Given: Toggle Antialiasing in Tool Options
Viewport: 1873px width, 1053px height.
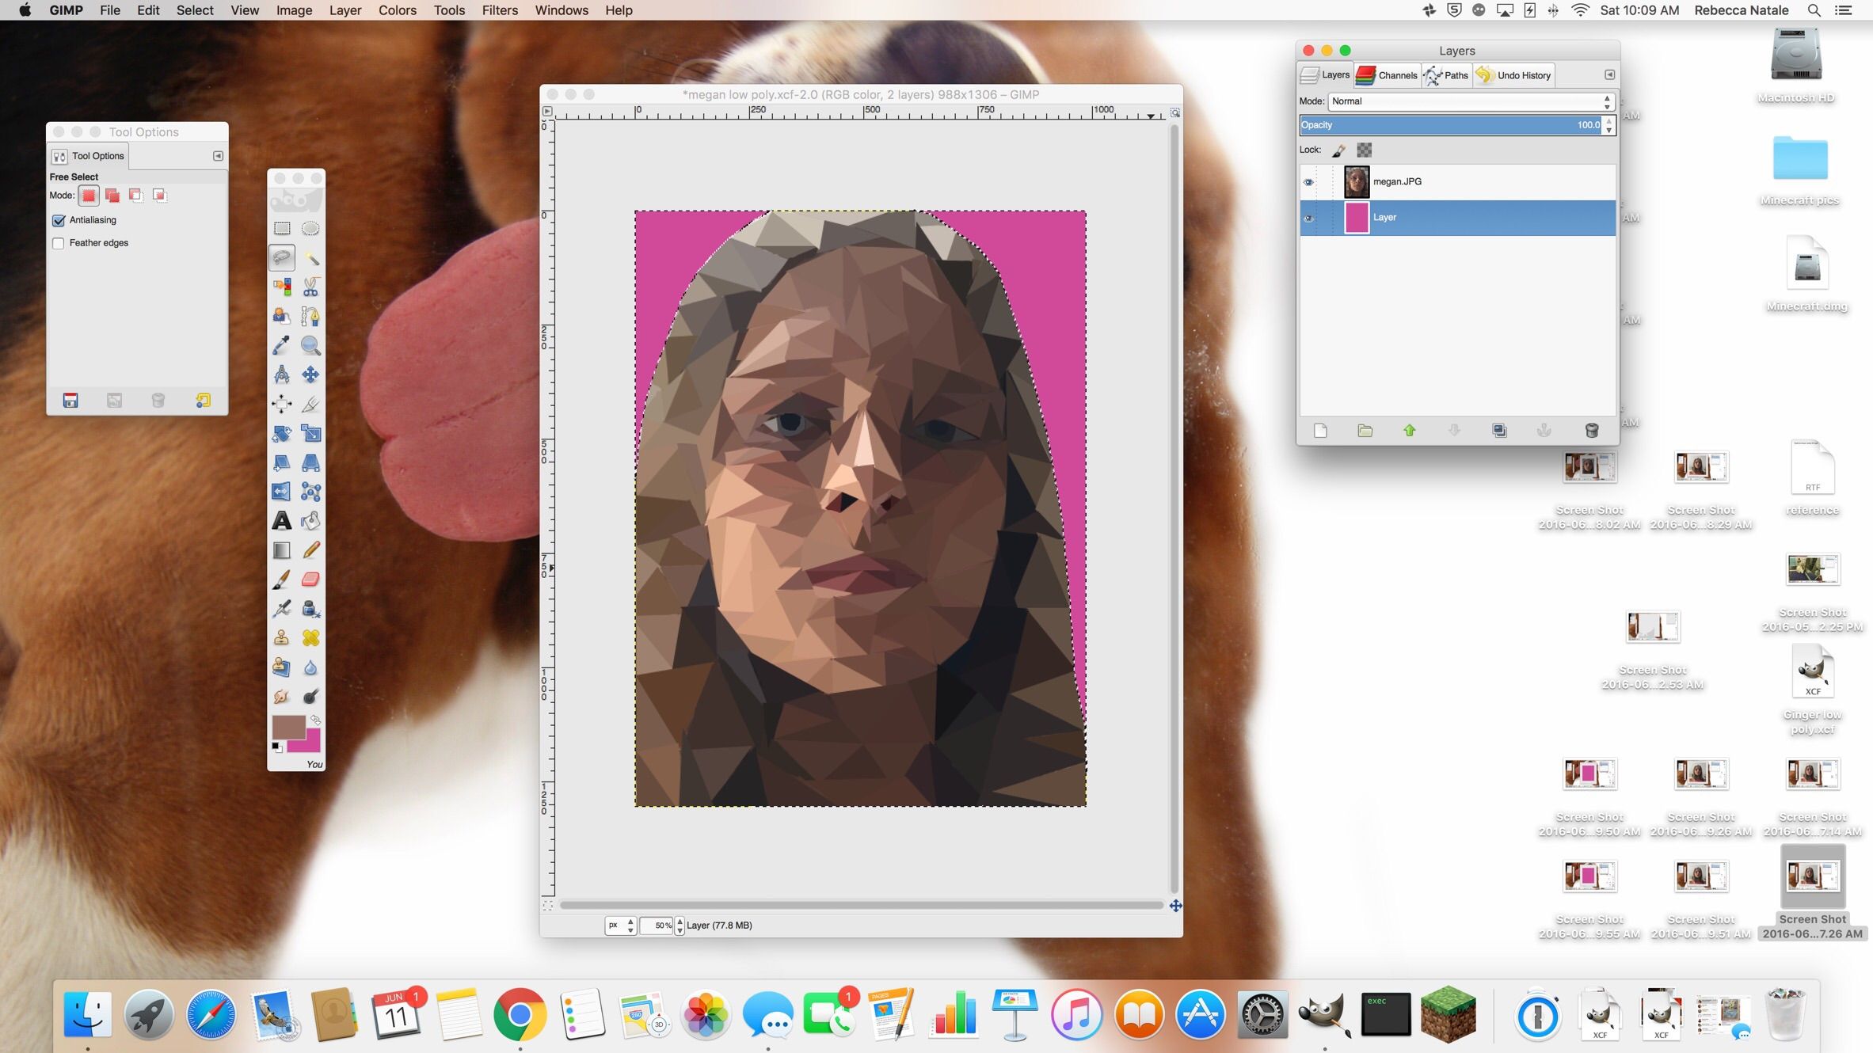Looking at the screenshot, I should pos(59,220).
